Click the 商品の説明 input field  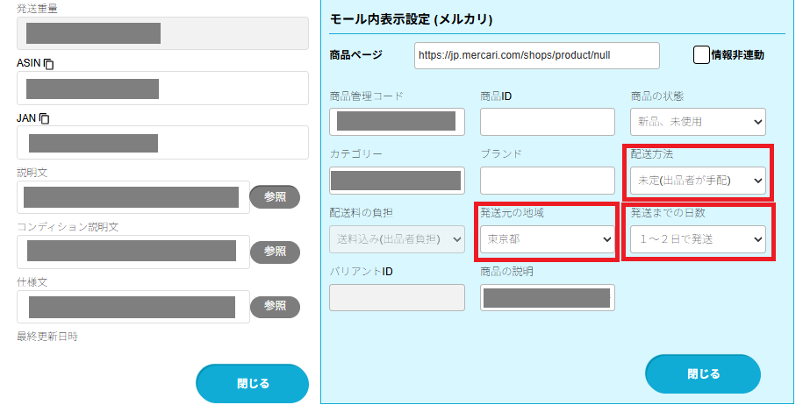click(547, 297)
